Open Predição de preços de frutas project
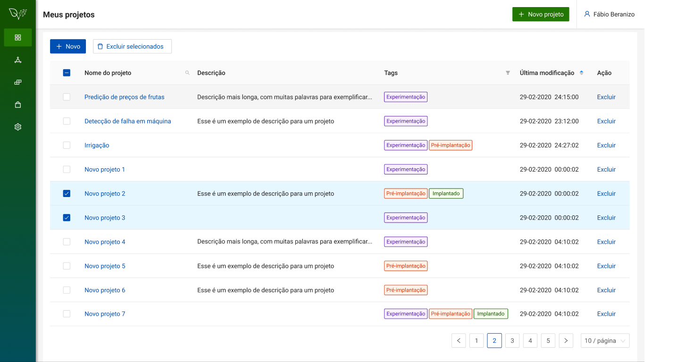Image resolution: width=677 pixels, height=362 pixels. [x=125, y=97]
